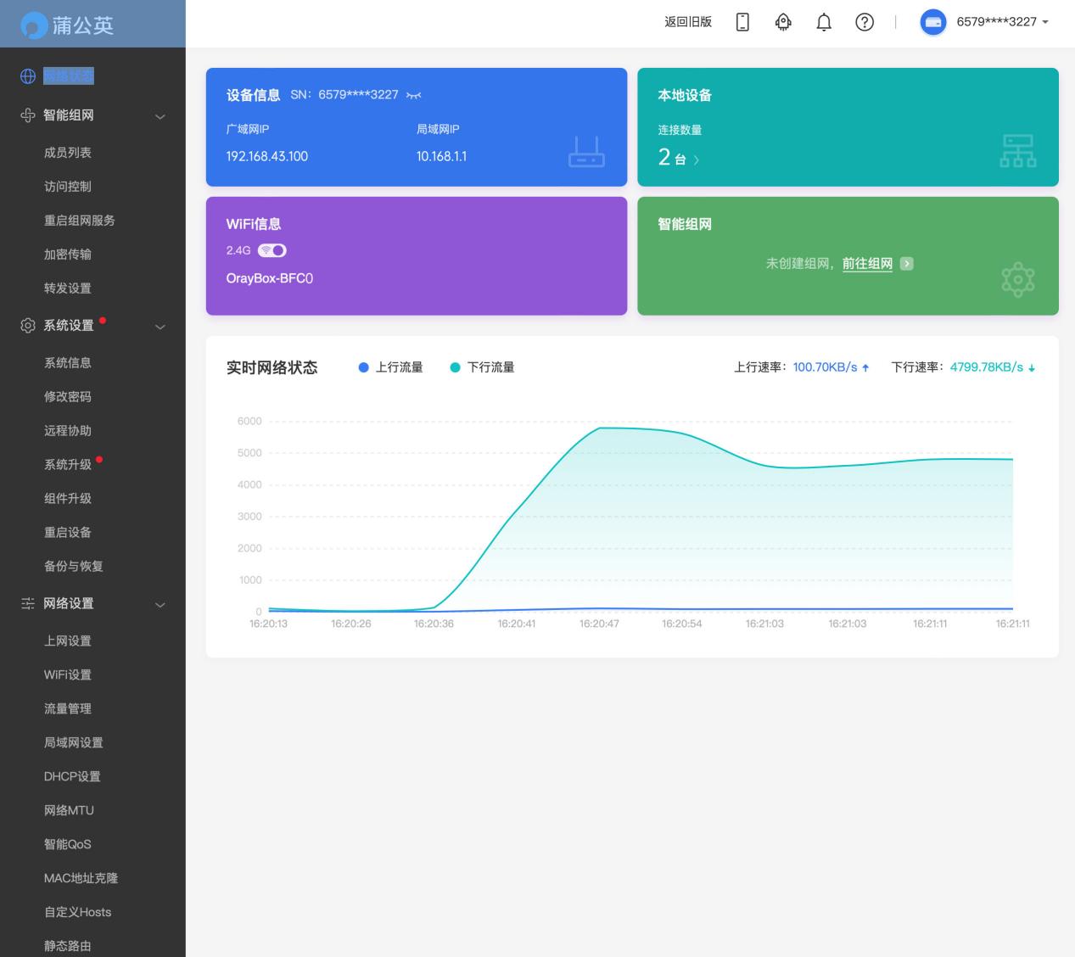Click the mobile phone icon in header
1075x957 pixels.
click(x=742, y=22)
